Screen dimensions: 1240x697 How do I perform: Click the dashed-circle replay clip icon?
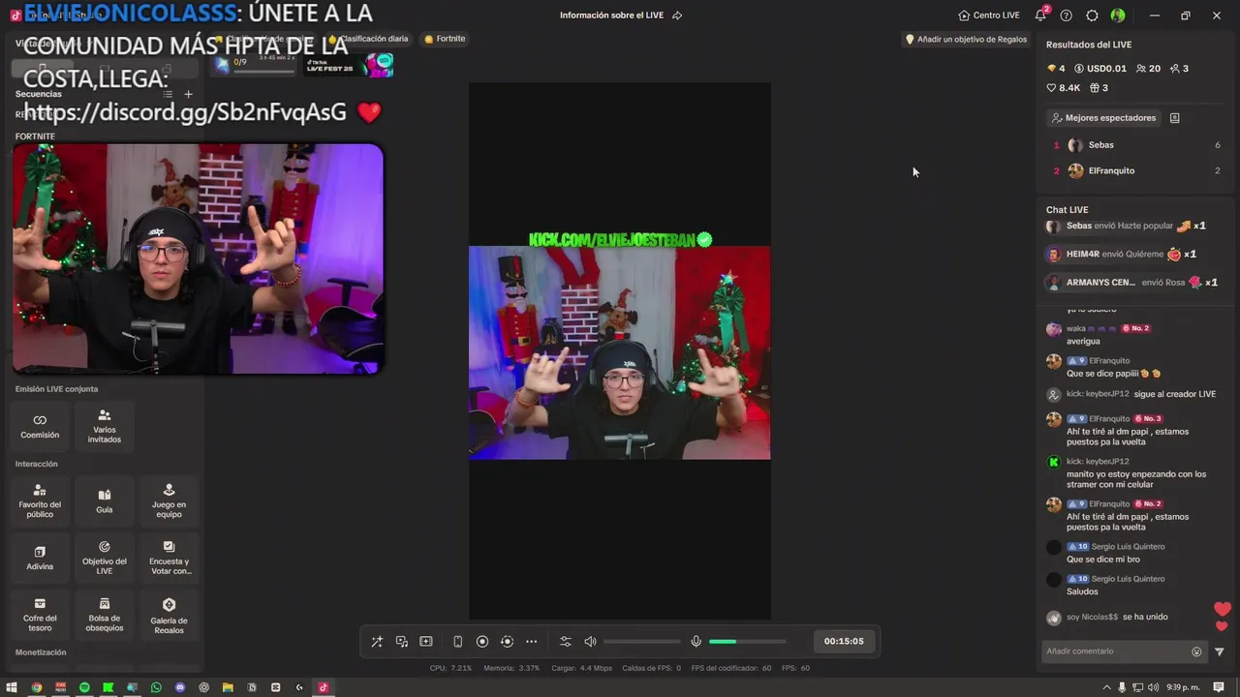507,642
